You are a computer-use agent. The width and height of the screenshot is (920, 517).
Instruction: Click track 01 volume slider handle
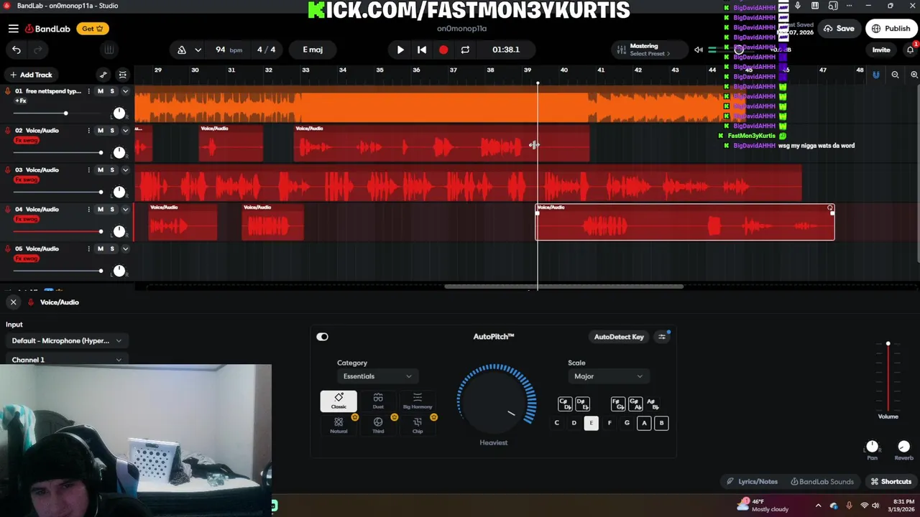click(x=65, y=113)
